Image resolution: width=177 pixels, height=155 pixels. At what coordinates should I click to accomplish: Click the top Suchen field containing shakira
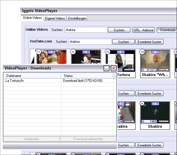pos(86,30)
